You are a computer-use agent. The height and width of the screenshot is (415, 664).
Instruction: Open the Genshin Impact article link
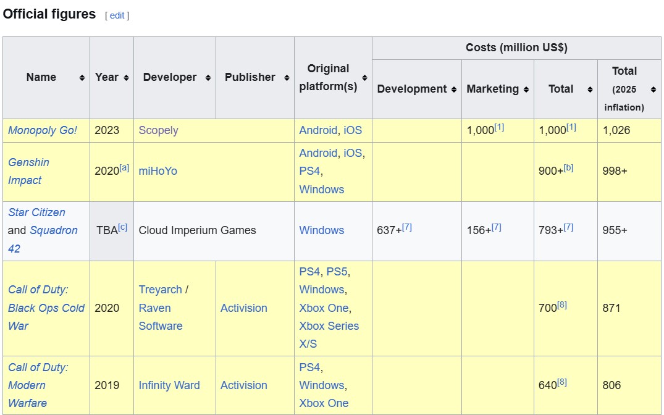(28, 171)
